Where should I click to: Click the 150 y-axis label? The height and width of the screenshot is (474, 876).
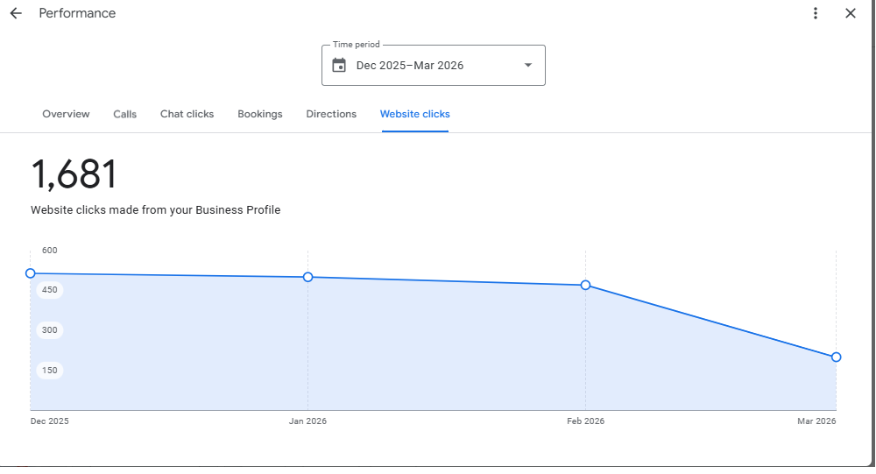tap(50, 370)
